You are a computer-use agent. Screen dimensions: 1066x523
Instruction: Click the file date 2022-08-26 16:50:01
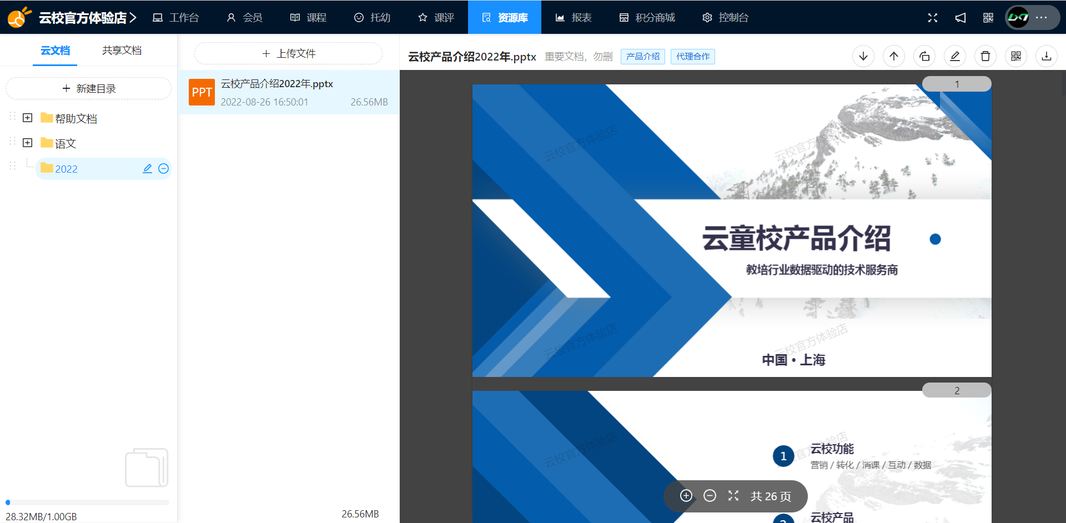click(x=264, y=102)
